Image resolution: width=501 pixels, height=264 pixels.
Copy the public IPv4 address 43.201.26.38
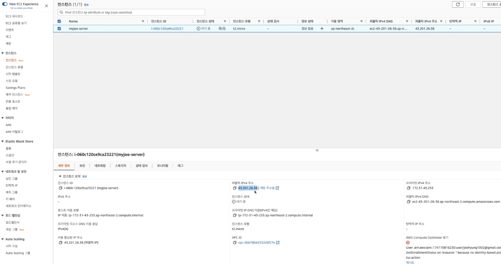pyautogui.click(x=234, y=188)
